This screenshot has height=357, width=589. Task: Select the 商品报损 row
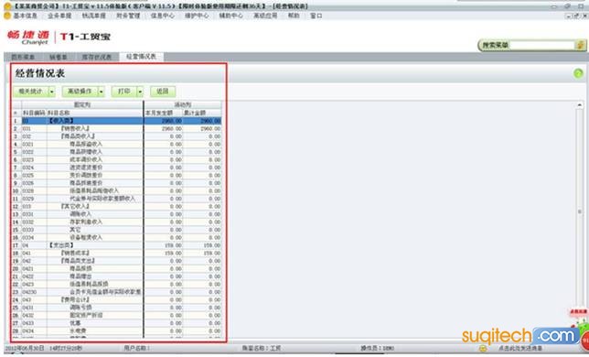117,269
